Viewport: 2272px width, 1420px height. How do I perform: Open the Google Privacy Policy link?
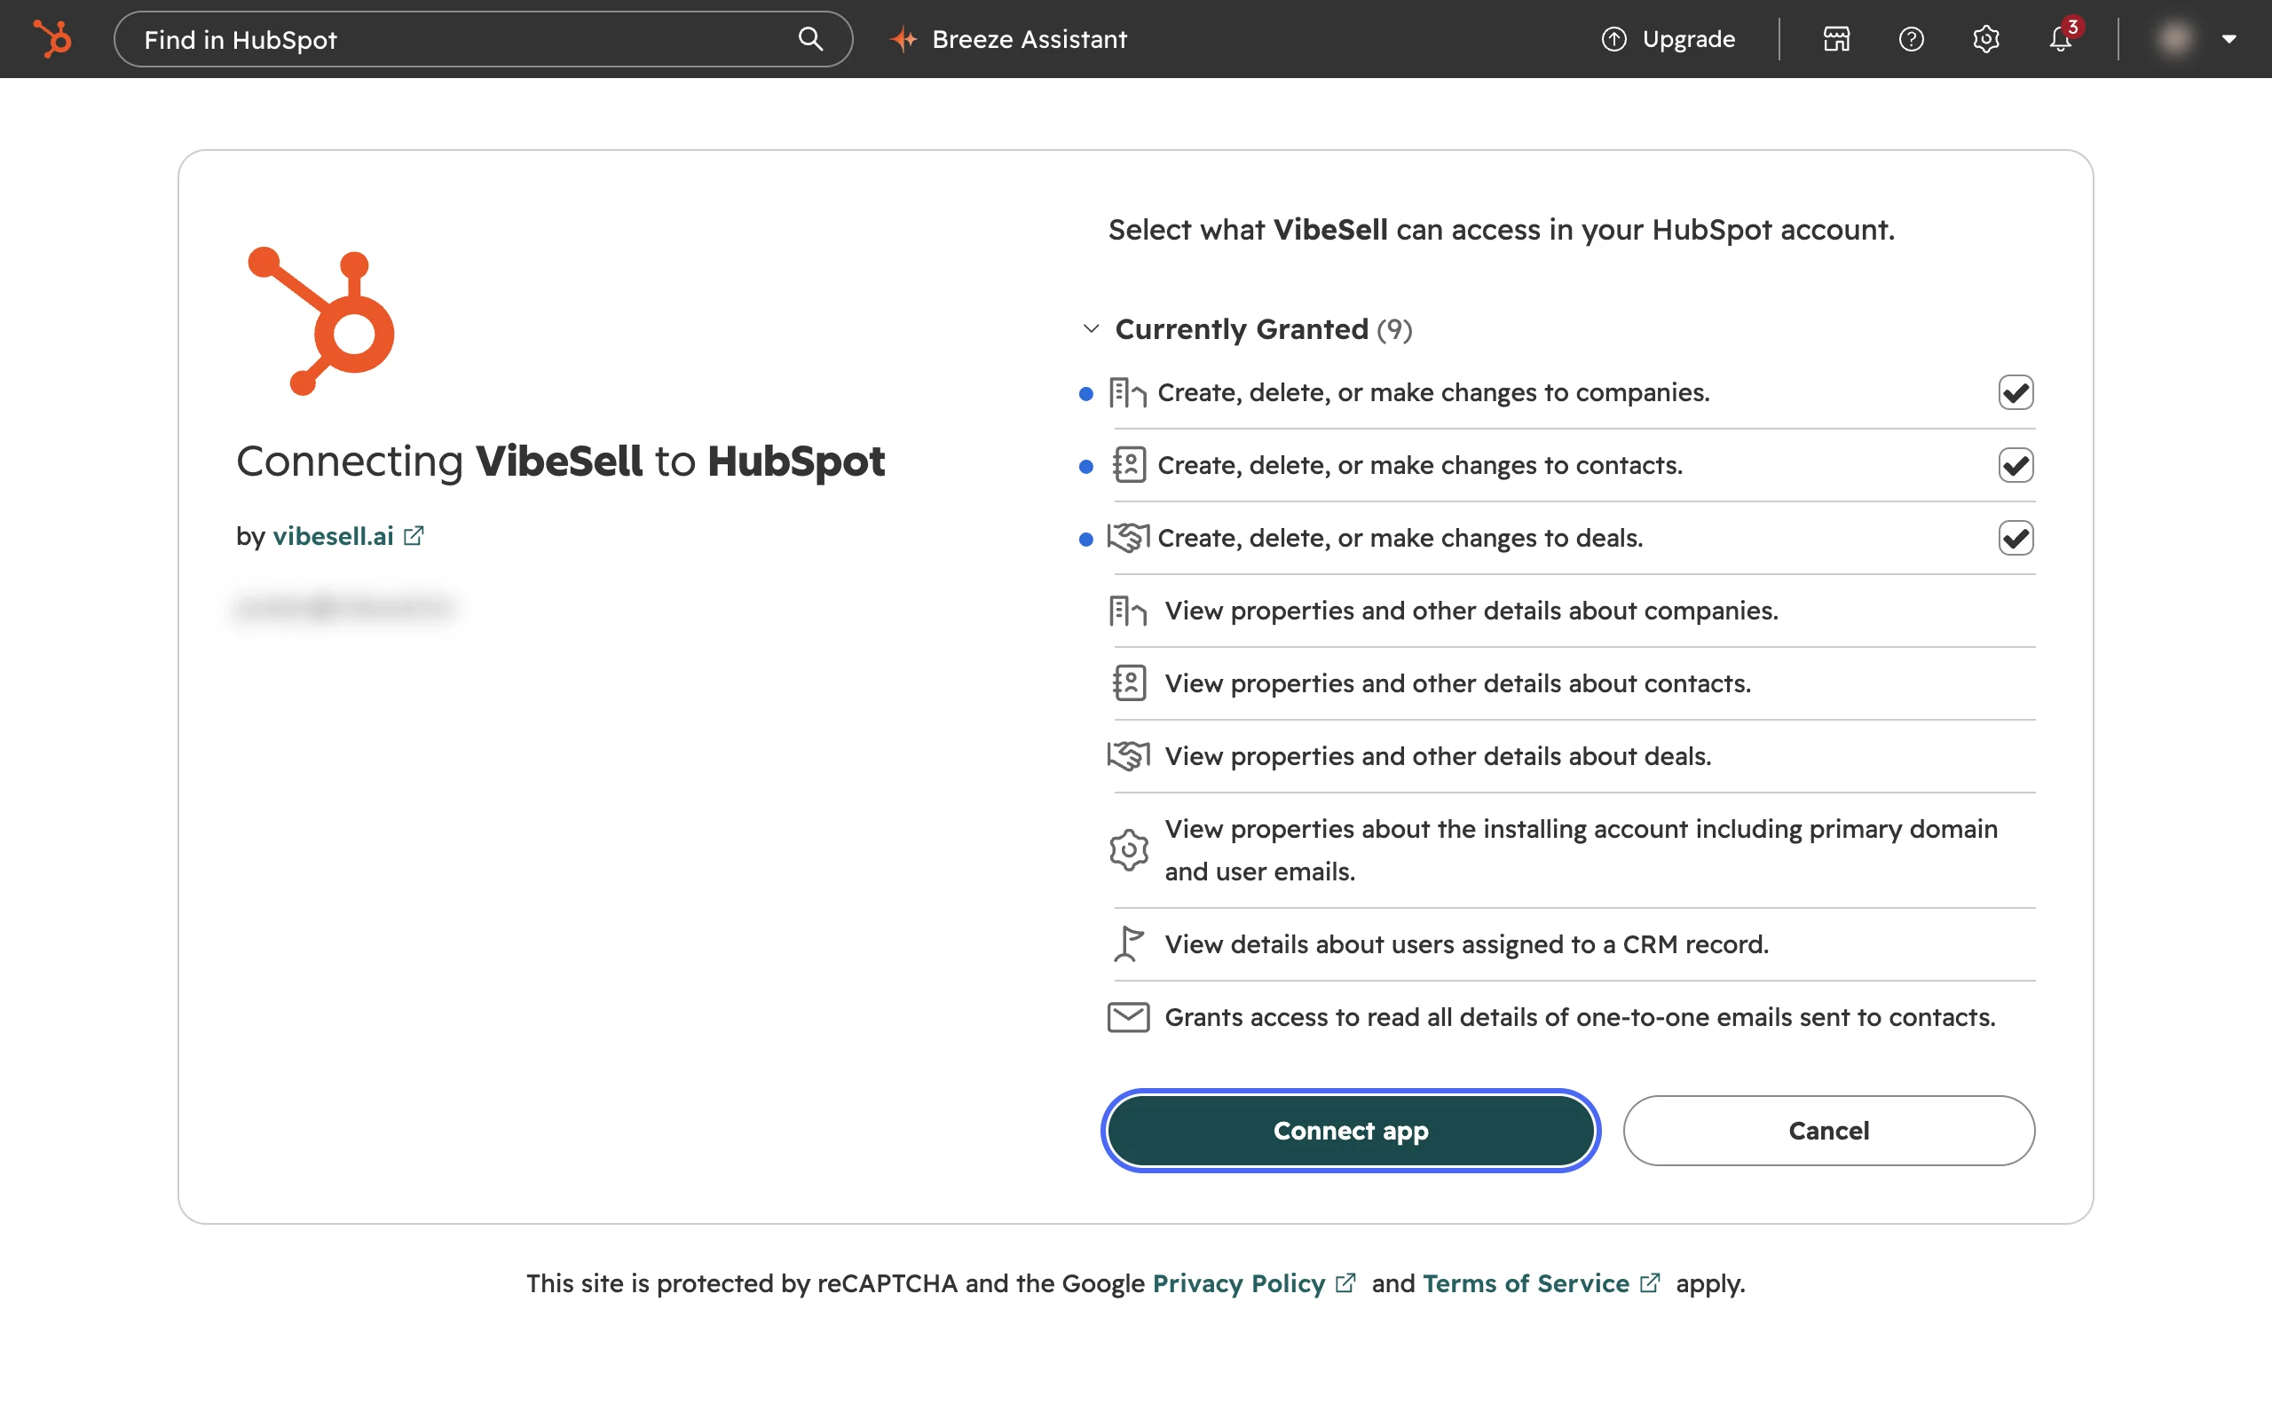(x=1239, y=1284)
